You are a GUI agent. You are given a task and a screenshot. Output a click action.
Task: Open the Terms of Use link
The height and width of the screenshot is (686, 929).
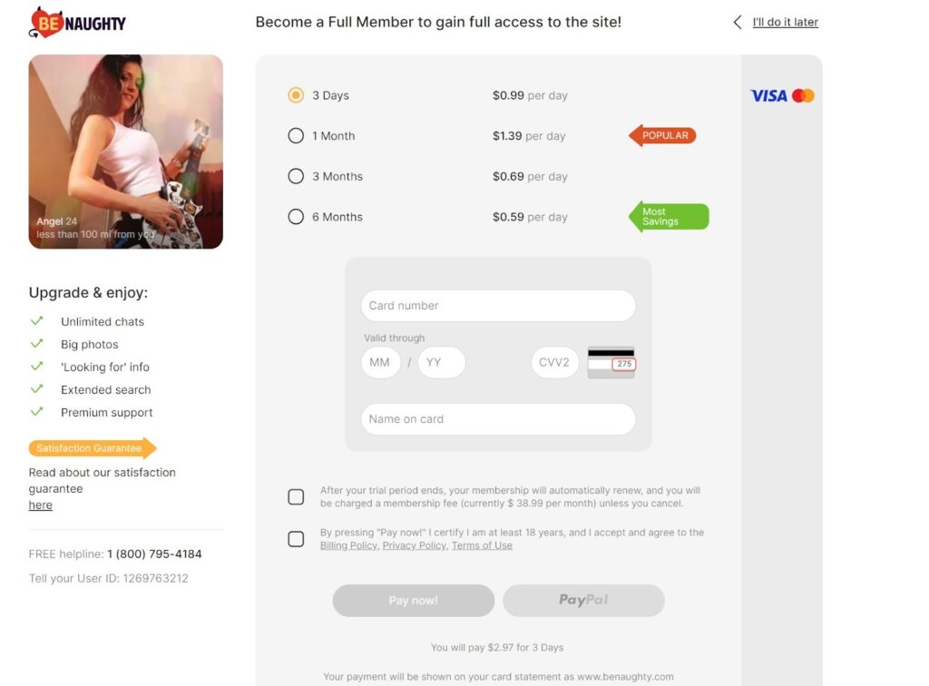[483, 544]
